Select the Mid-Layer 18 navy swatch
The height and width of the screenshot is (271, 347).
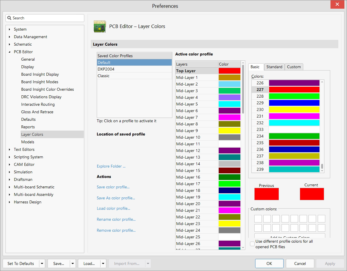coord(229,190)
